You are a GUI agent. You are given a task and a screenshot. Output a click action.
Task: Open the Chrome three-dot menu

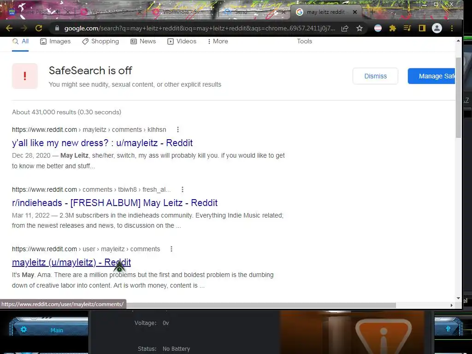click(452, 28)
